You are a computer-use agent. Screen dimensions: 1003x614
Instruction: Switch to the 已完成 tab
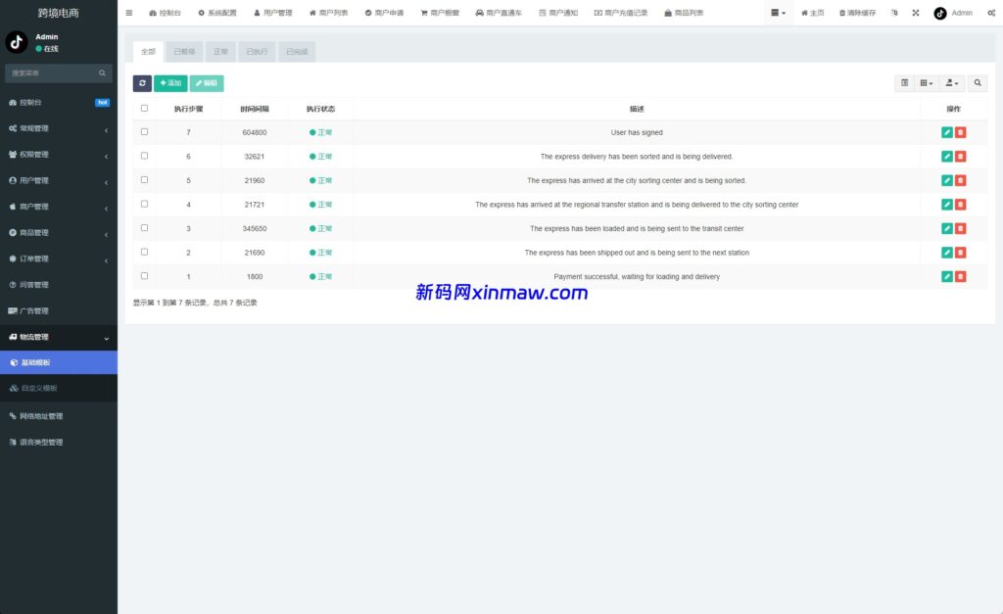point(294,50)
